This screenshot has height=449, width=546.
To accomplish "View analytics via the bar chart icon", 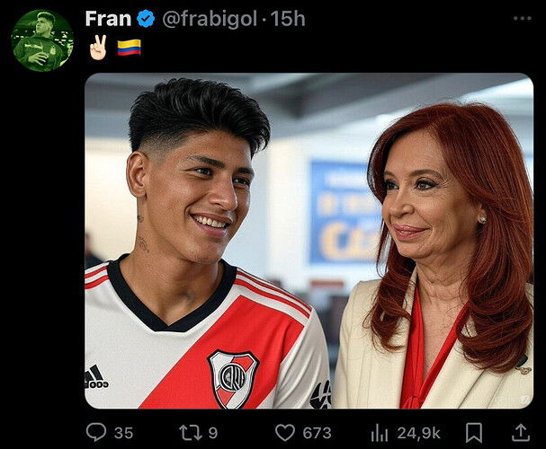I will point(380,433).
